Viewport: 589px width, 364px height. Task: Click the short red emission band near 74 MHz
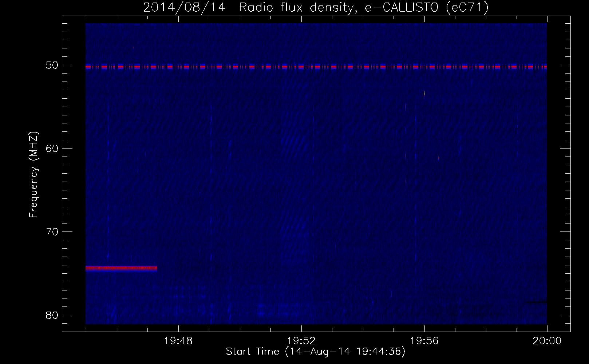pos(121,268)
